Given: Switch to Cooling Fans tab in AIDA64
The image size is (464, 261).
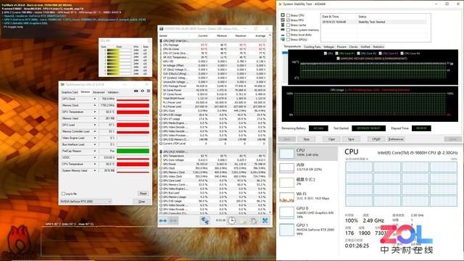Looking at the screenshot, I should (x=312, y=46).
